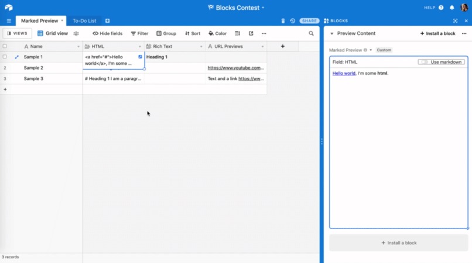The width and height of the screenshot is (472, 263).
Task: Click the BLOCKS panel icon
Action: click(326, 20)
